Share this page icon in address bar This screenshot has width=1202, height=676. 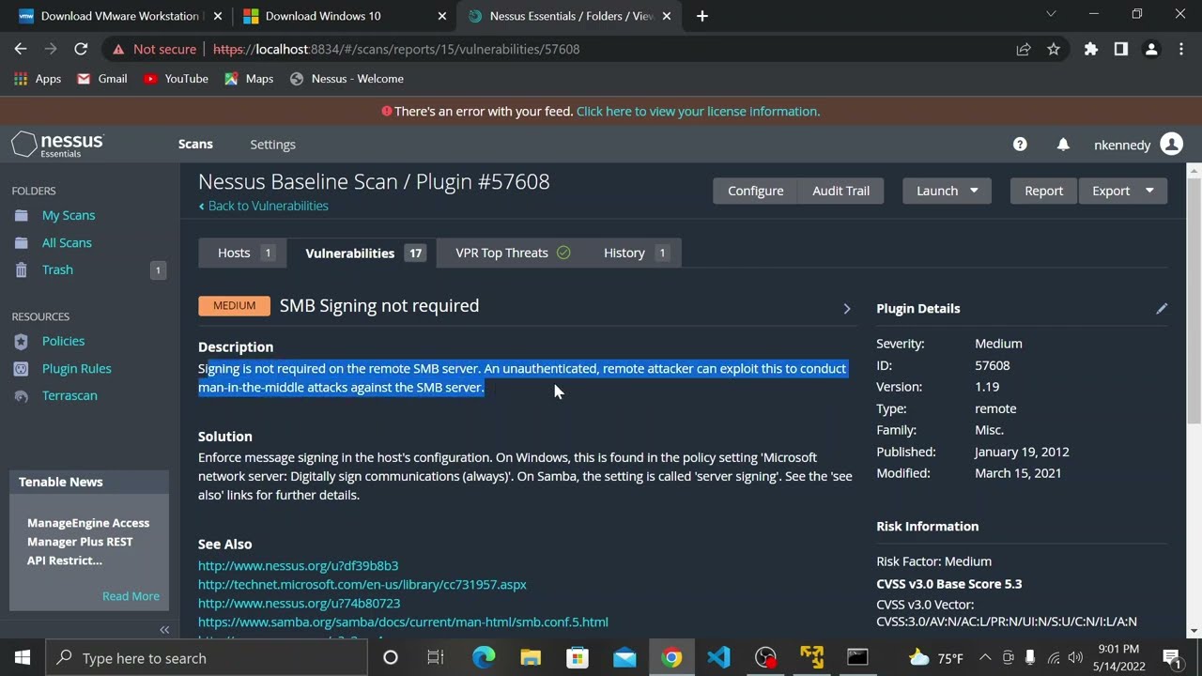(x=1024, y=49)
